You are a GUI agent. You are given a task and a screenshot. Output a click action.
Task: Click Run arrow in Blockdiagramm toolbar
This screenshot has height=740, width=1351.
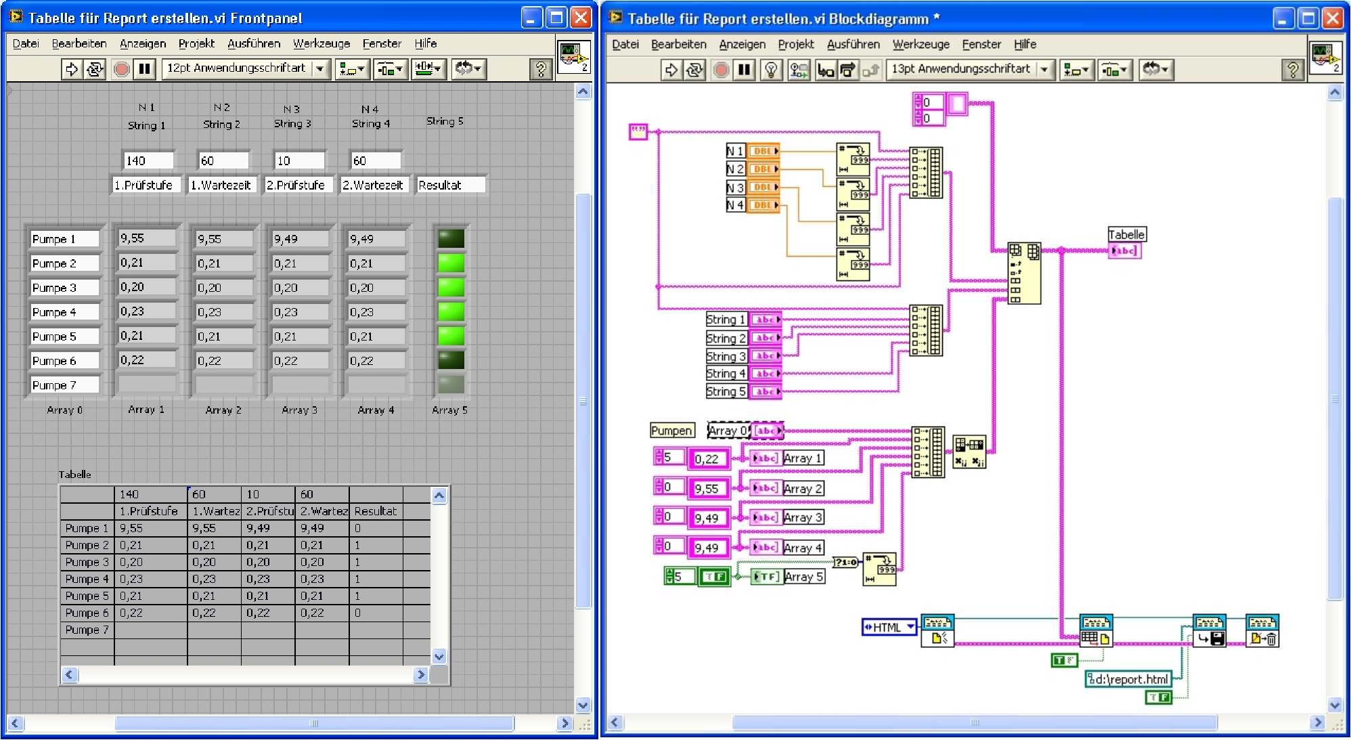671,70
